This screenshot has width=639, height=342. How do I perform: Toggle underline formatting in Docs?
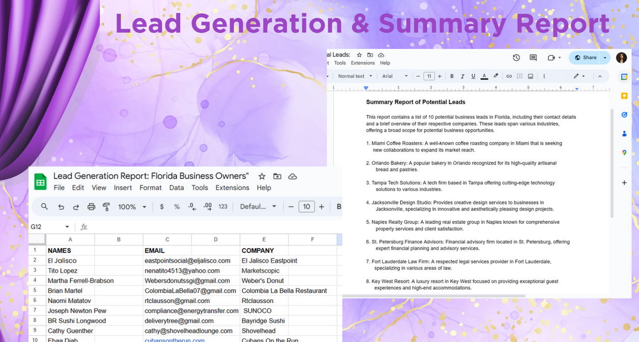tap(473, 76)
